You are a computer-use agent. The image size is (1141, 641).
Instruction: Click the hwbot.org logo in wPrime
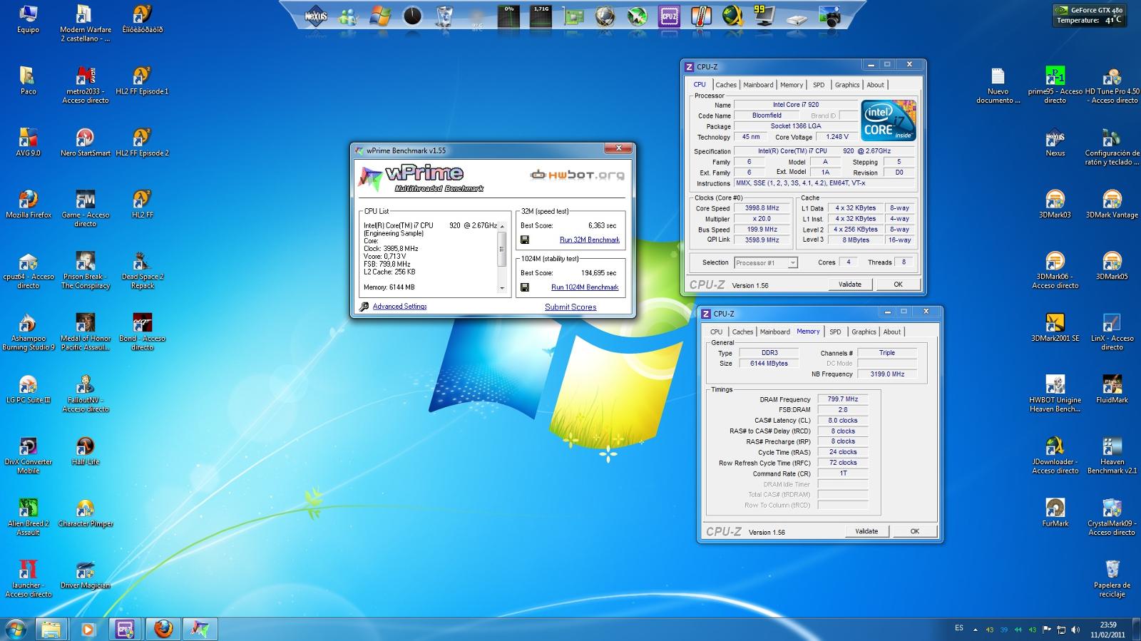pos(577,175)
